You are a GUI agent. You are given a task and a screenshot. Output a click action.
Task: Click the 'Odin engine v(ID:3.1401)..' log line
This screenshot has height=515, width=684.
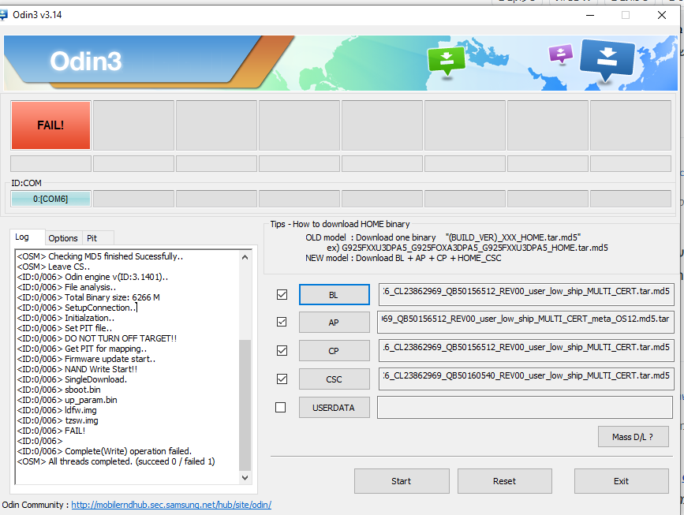92,277
